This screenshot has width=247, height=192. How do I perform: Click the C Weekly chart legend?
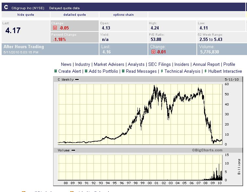tap(68, 80)
